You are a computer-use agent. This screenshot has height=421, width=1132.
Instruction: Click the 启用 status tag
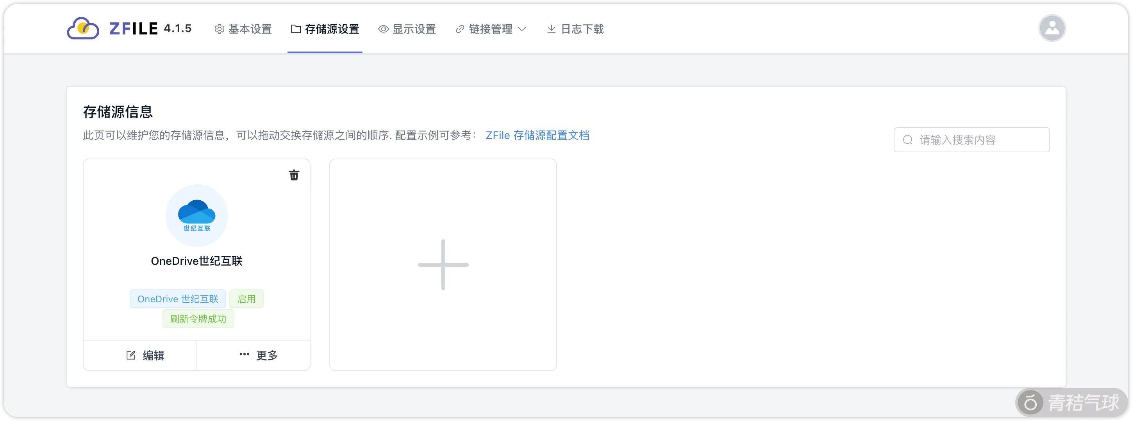[x=246, y=299]
